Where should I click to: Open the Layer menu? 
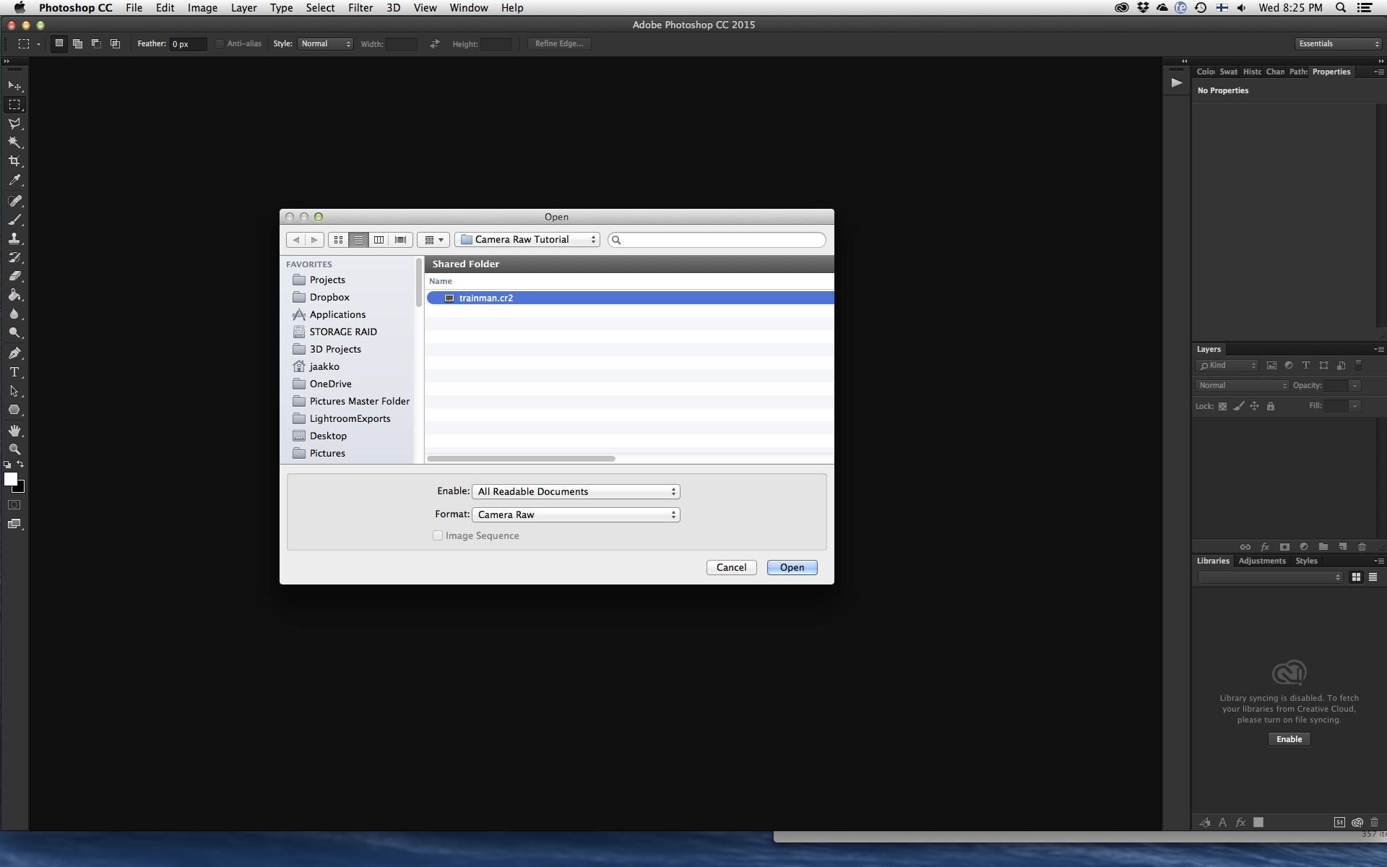coord(243,8)
